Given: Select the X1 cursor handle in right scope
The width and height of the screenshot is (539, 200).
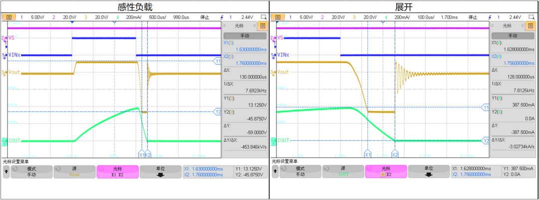Looking at the screenshot, I should [367, 154].
